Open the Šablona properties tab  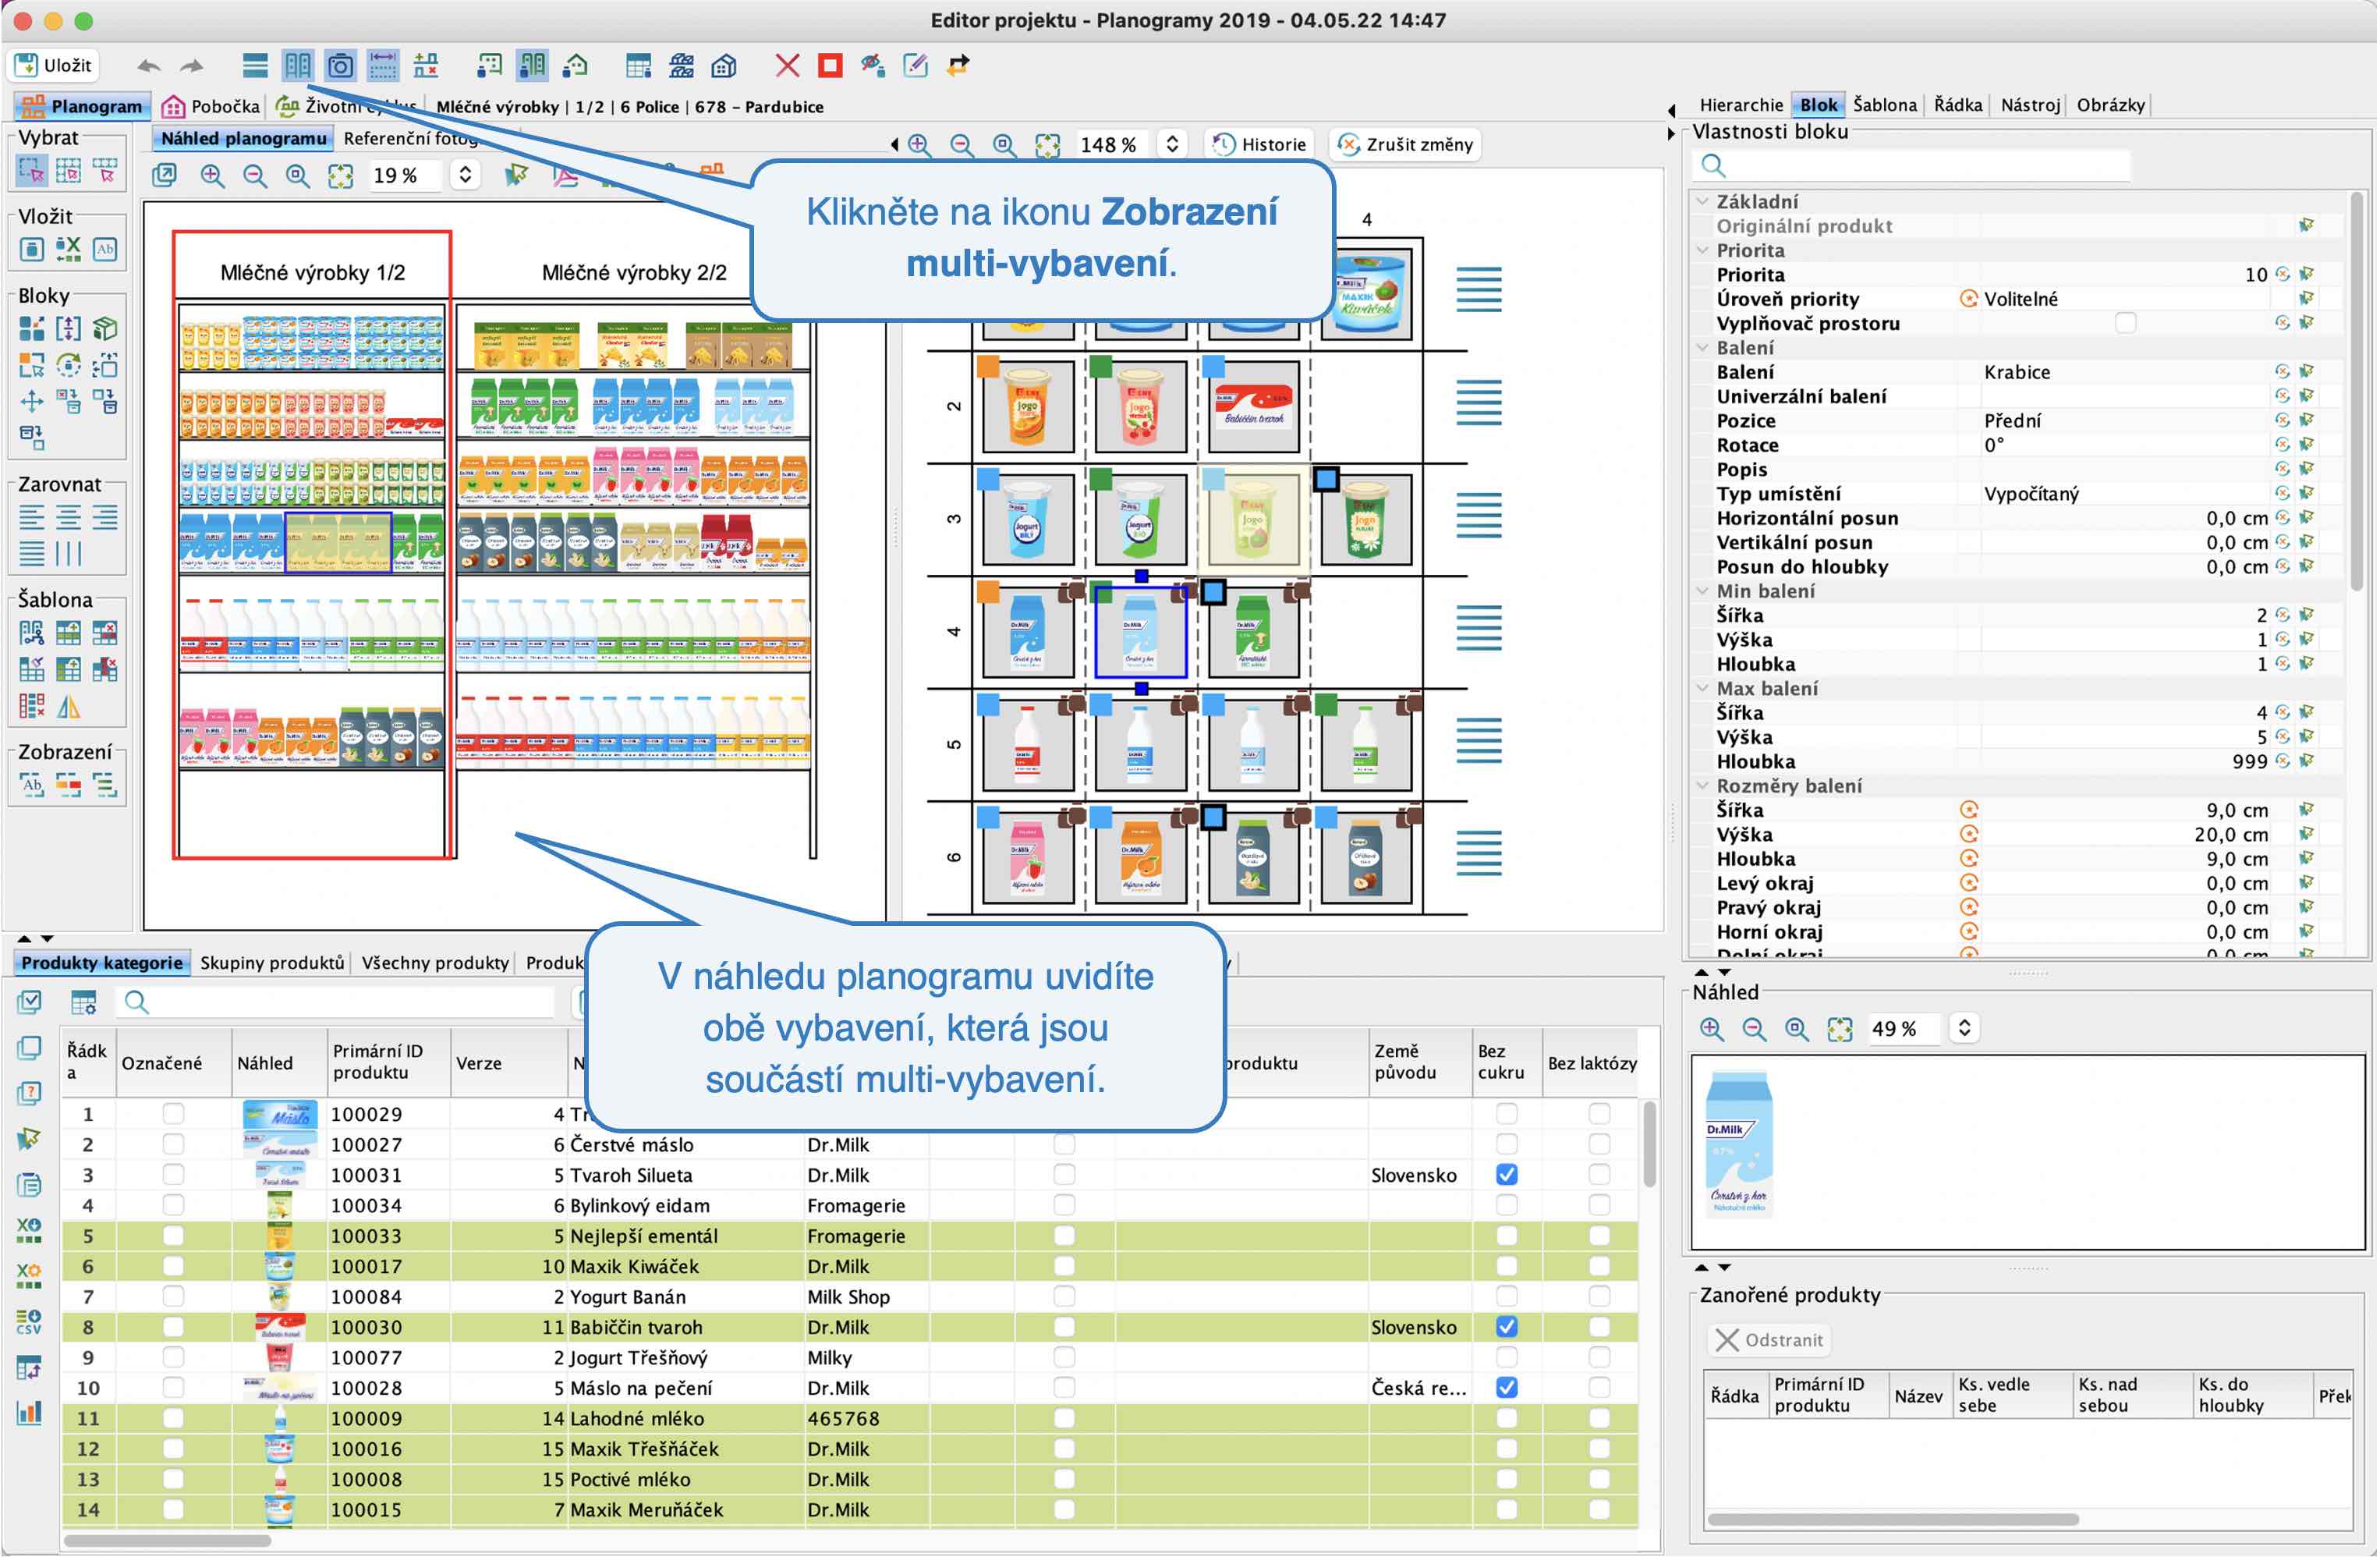[1885, 105]
